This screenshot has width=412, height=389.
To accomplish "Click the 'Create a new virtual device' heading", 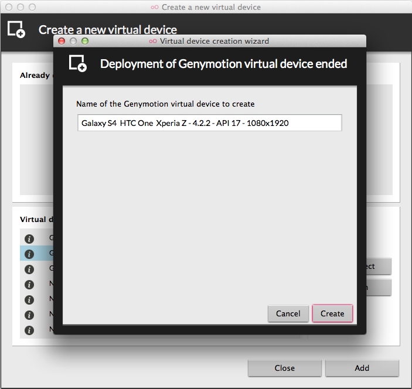I will click(108, 30).
